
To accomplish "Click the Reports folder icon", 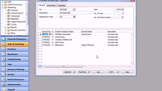I will [8, 27].
